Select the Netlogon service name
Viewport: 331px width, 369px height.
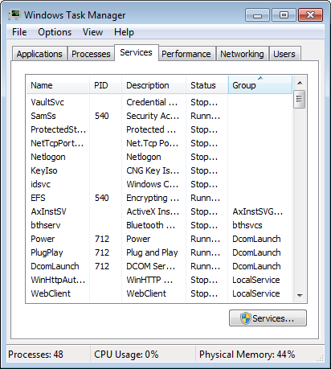click(x=48, y=157)
